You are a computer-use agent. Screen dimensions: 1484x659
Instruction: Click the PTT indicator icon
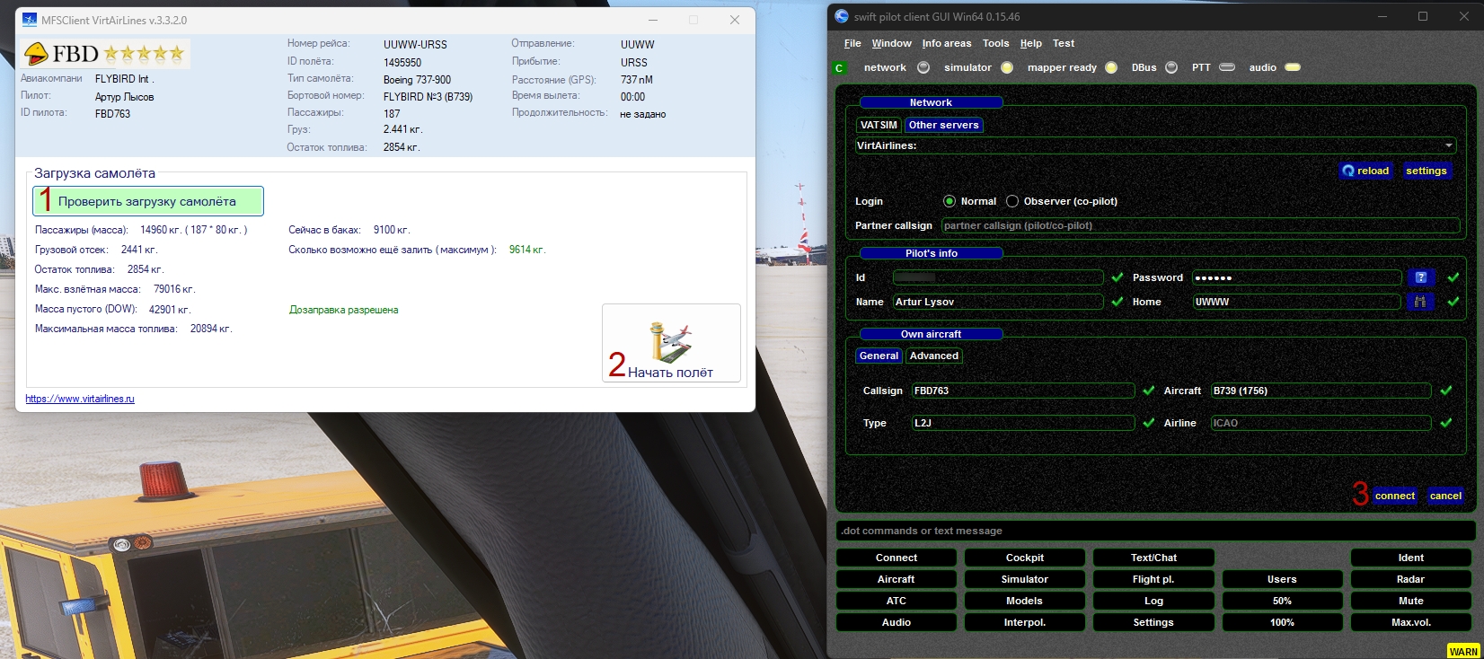pos(1227,67)
